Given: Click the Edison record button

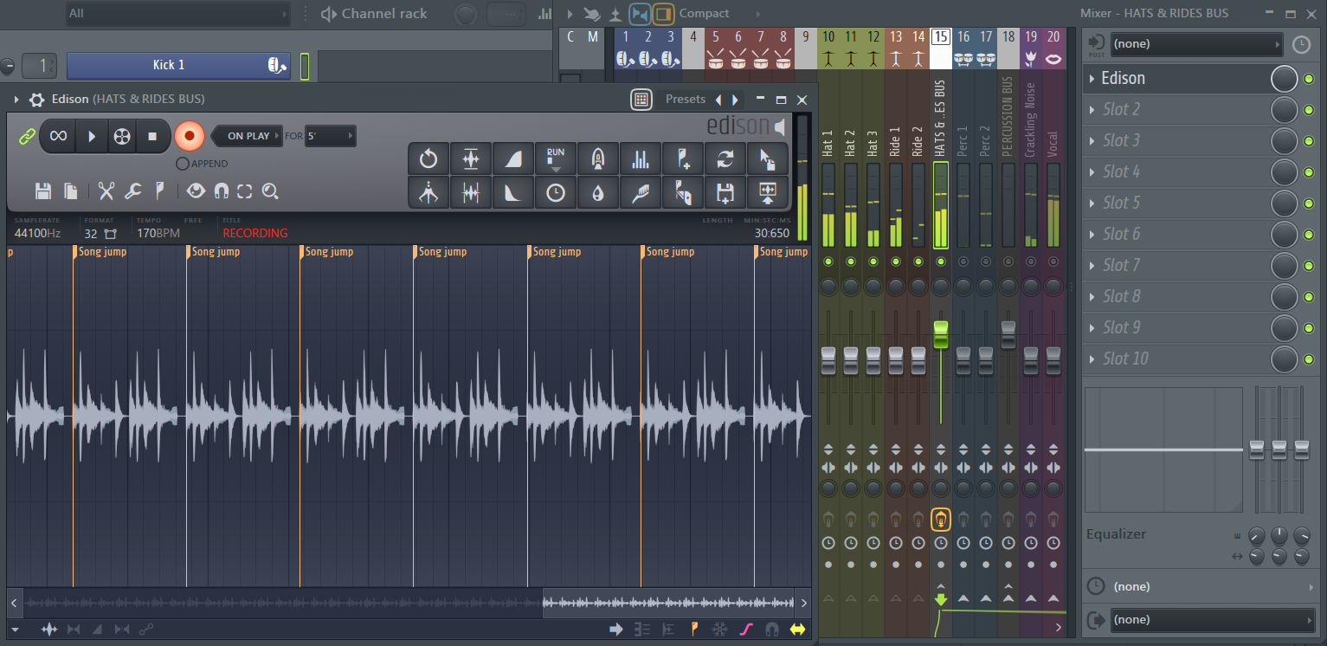Looking at the screenshot, I should [x=189, y=136].
